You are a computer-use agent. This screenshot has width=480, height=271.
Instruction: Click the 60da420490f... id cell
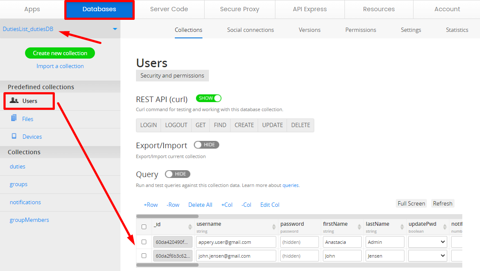(x=173, y=242)
